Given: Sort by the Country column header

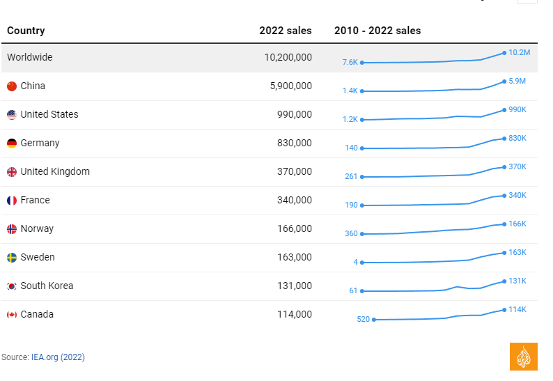Looking at the screenshot, I should click(26, 31).
